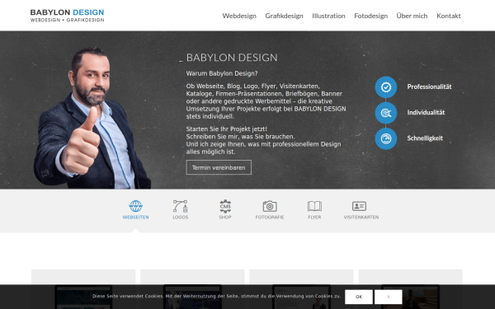Accept cookies with the OK button

[359, 297]
